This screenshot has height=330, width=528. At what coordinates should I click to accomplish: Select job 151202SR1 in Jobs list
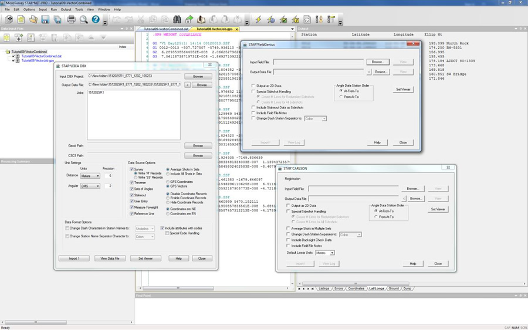coord(96,93)
